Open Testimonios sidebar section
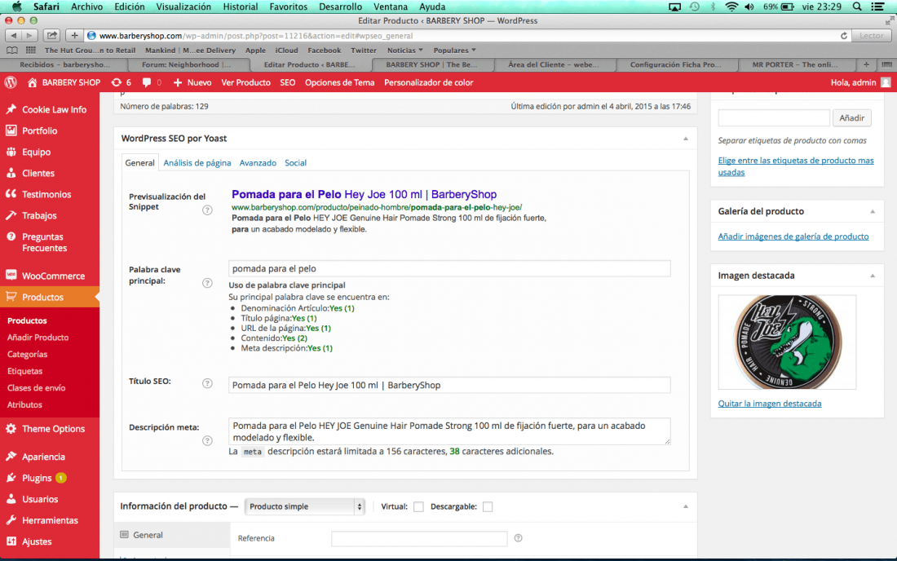This screenshot has height=561, width=897. pos(46,194)
